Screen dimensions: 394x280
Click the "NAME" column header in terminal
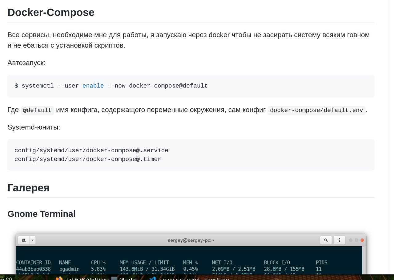(x=65, y=262)
